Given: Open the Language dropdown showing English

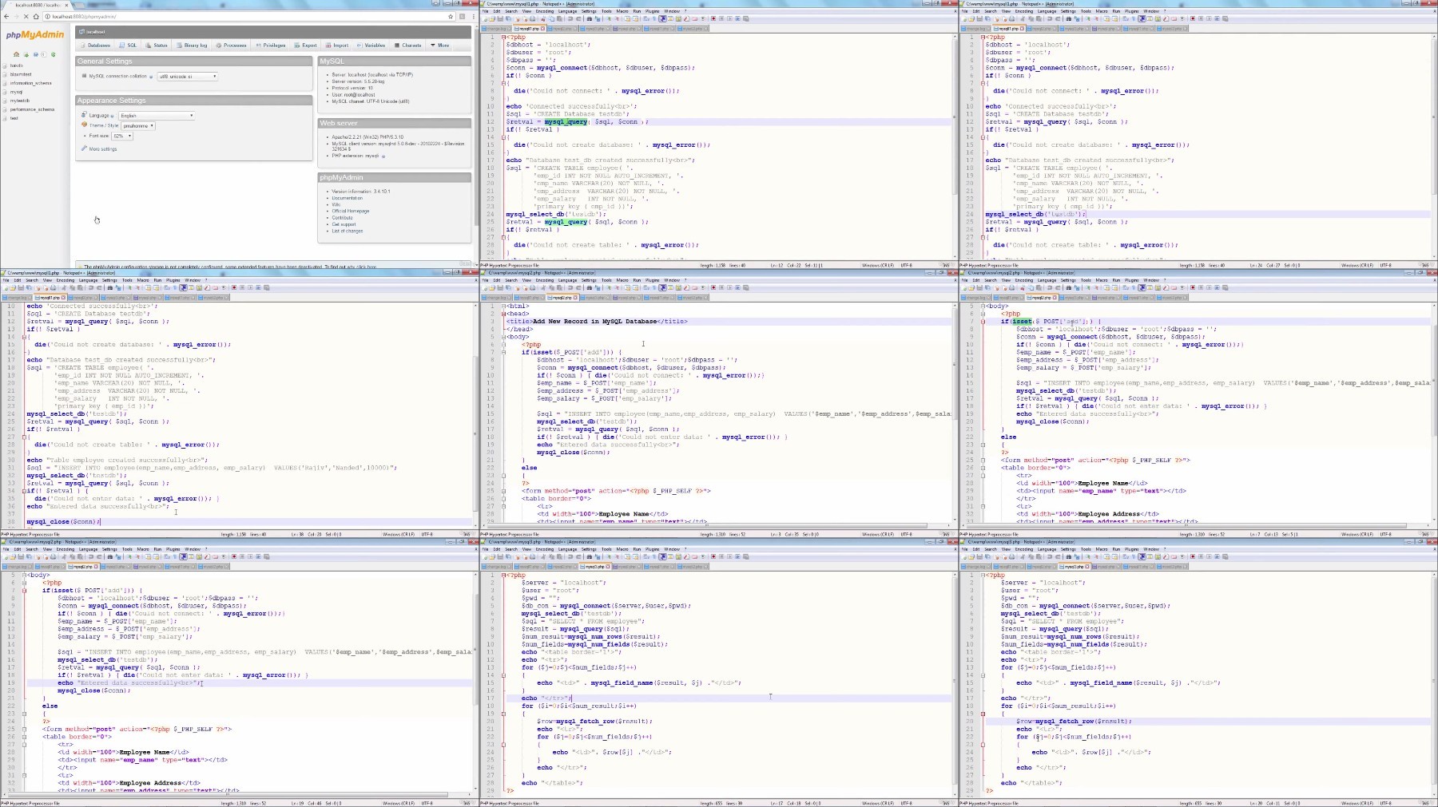Looking at the screenshot, I should pos(157,116).
